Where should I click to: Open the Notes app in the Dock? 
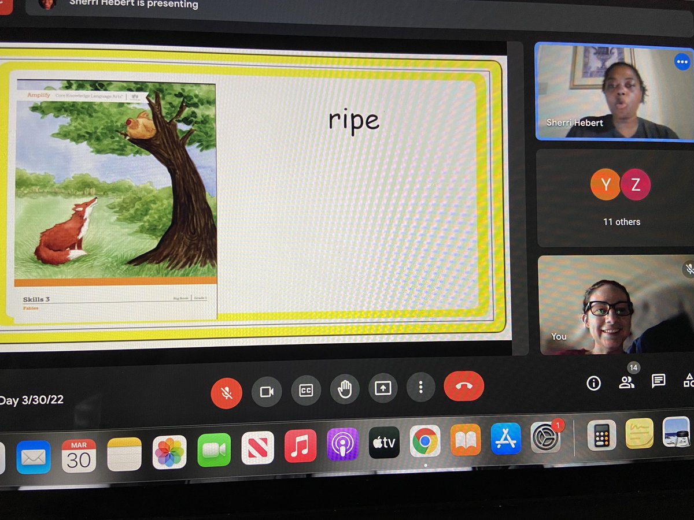124,454
